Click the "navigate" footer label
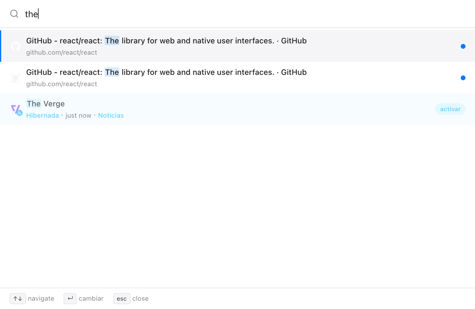The image size is (475, 309). pos(41,299)
